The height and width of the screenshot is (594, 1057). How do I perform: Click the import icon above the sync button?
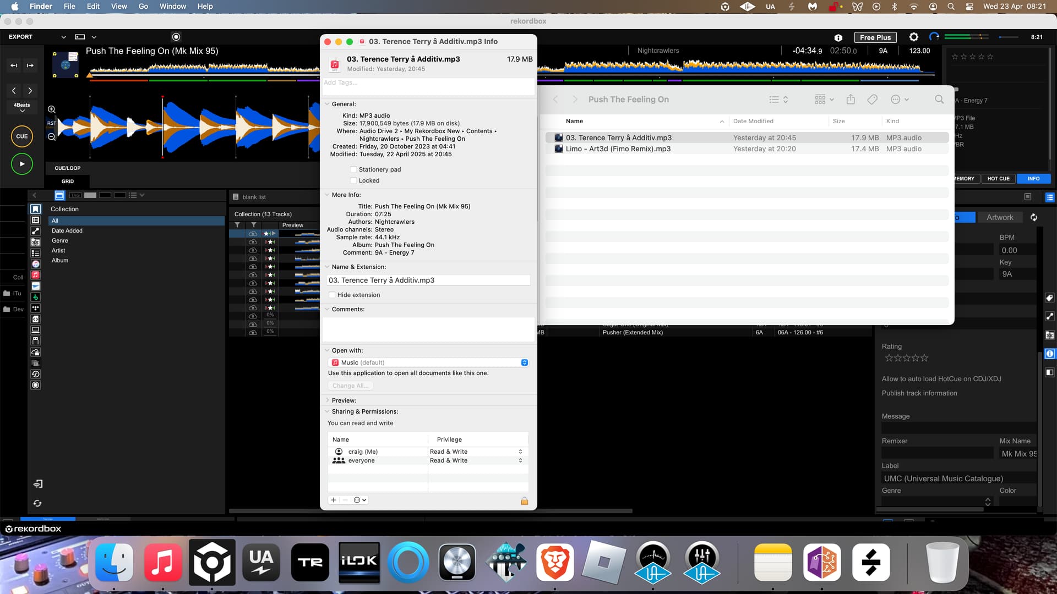pyautogui.click(x=37, y=484)
